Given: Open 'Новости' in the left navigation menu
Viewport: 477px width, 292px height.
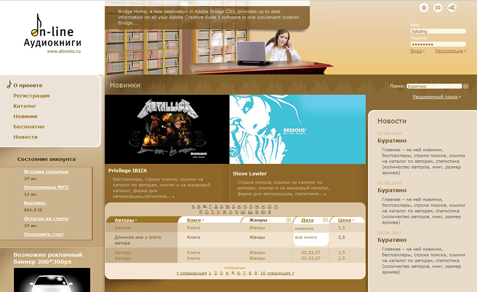Looking at the screenshot, I should [25, 137].
